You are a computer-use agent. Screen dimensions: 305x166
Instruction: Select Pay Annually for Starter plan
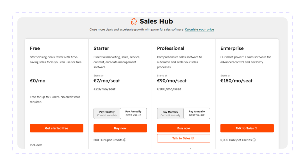tap(133, 113)
